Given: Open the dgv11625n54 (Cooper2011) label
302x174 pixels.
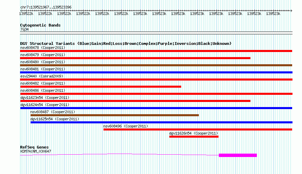Looking at the screenshot, I should [x=55, y=119].
